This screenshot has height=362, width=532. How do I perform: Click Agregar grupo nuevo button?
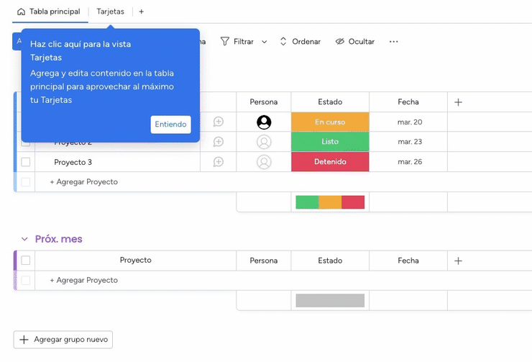coord(63,340)
